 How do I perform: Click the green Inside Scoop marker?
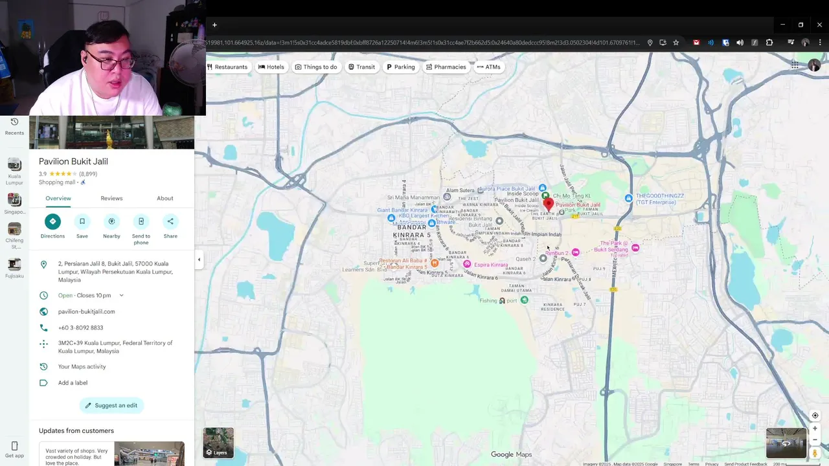(545, 195)
